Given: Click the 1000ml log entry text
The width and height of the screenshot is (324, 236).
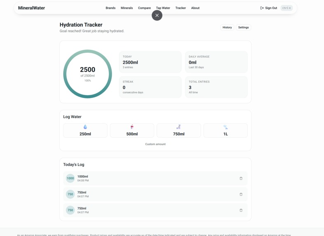Looking at the screenshot, I should [x=83, y=176].
